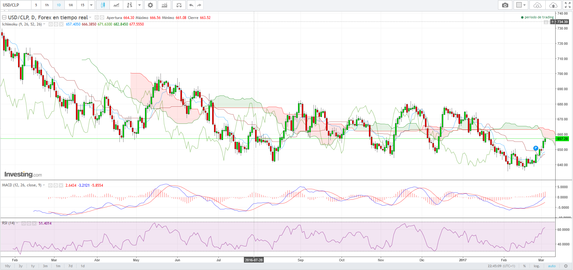573x270 pixels.
Task: Toggle the log. scale option
Action: [x=537, y=266]
